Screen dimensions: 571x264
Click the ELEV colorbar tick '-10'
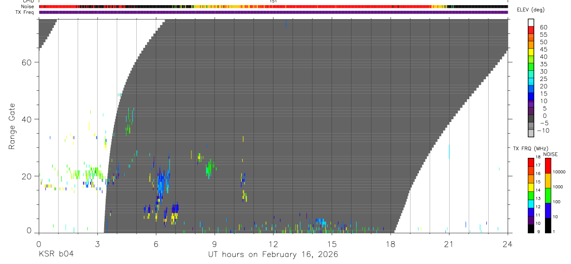click(x=543, y=131)
